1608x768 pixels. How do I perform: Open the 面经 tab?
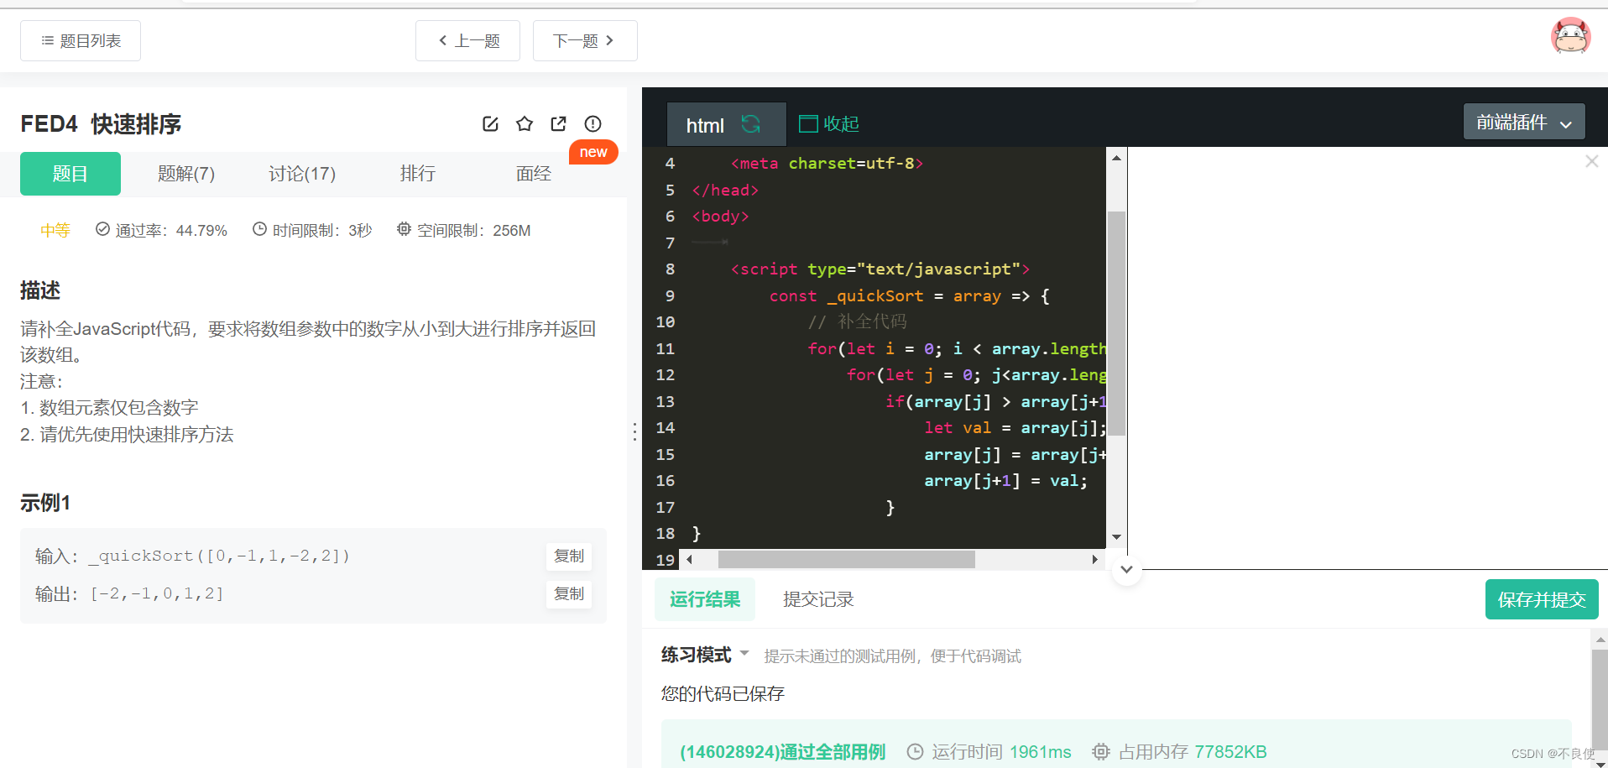click(x=534, y=174)
